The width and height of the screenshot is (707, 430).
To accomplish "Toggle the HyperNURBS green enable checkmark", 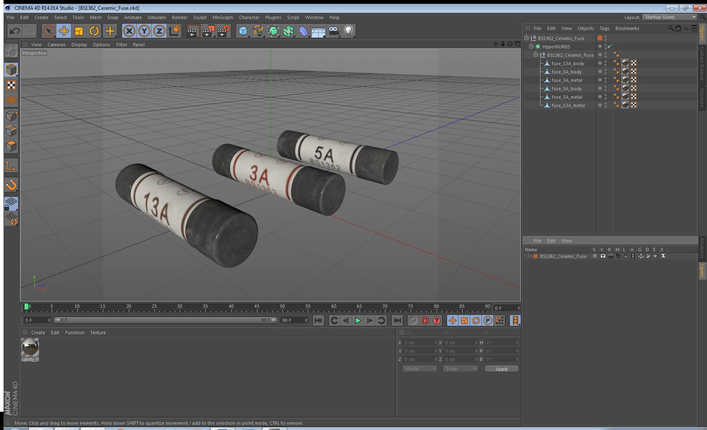I will point(610,47).
